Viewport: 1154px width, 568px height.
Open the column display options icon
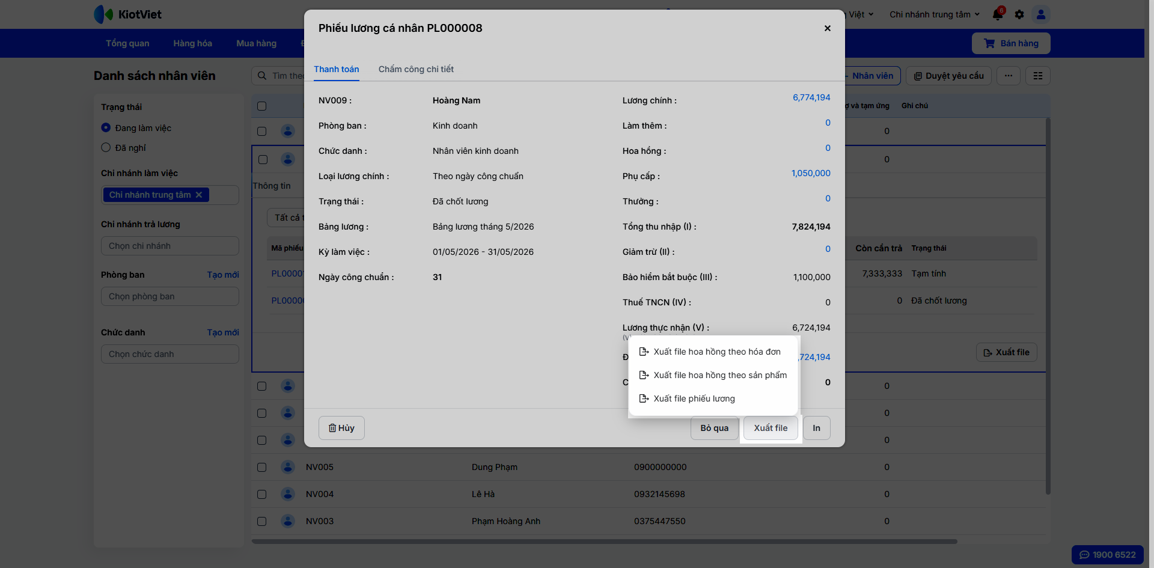[1038, 76]
